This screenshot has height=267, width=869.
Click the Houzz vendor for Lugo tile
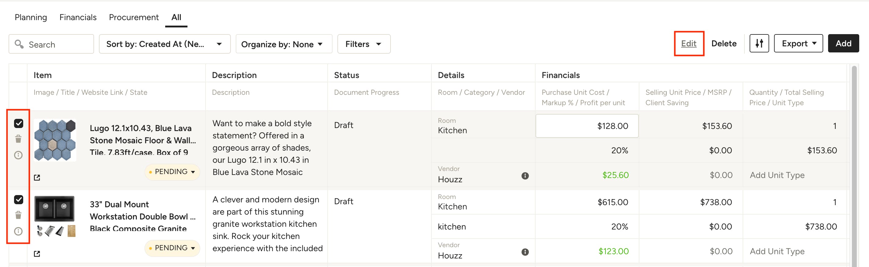click(450, 180)
